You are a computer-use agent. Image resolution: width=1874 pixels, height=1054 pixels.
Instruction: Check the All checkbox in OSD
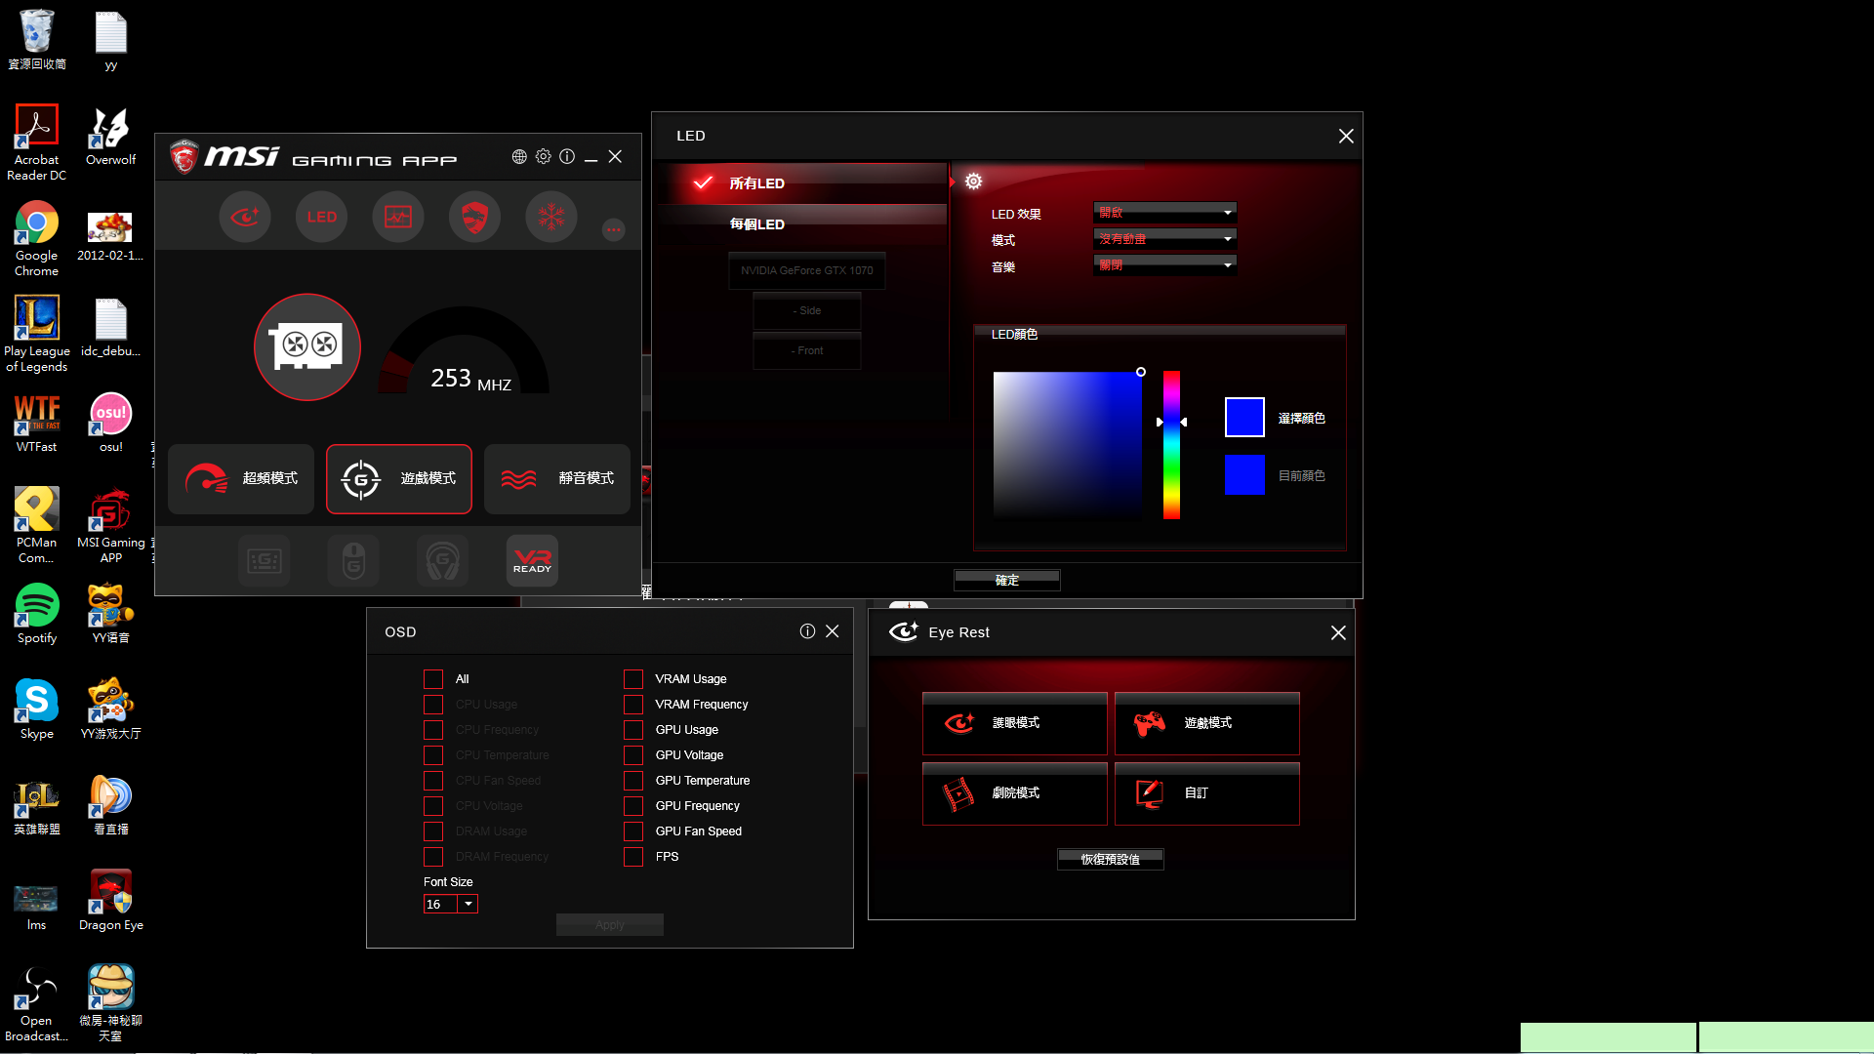pos(433,679)
